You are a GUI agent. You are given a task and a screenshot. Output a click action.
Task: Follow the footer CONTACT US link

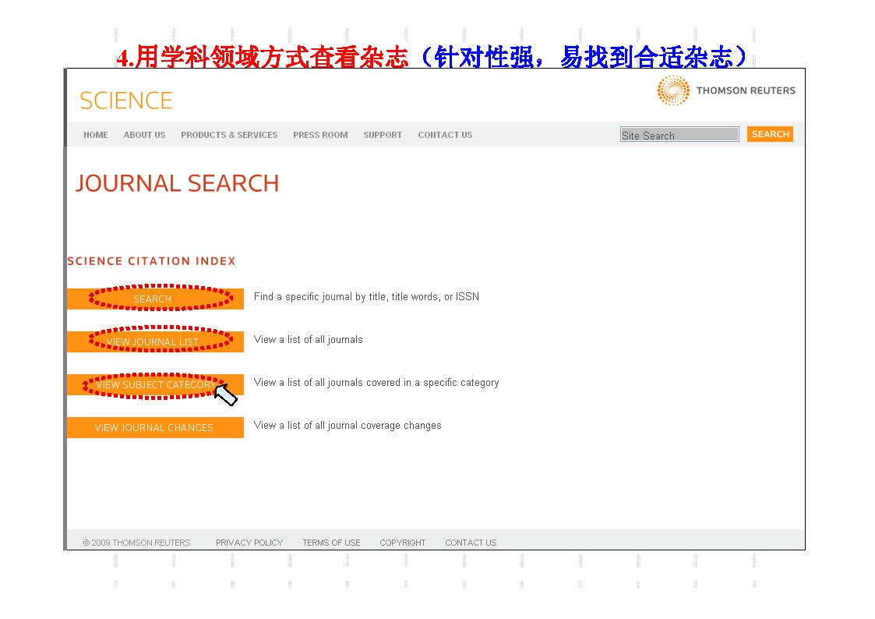(x=471, y=543)
